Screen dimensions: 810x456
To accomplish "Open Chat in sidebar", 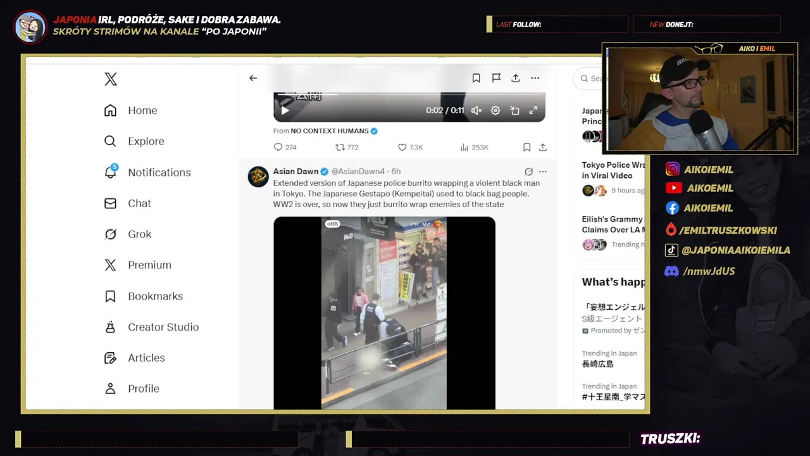I will pos(127,203).
